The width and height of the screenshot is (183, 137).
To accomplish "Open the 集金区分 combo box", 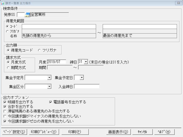I will coord(49,86).
